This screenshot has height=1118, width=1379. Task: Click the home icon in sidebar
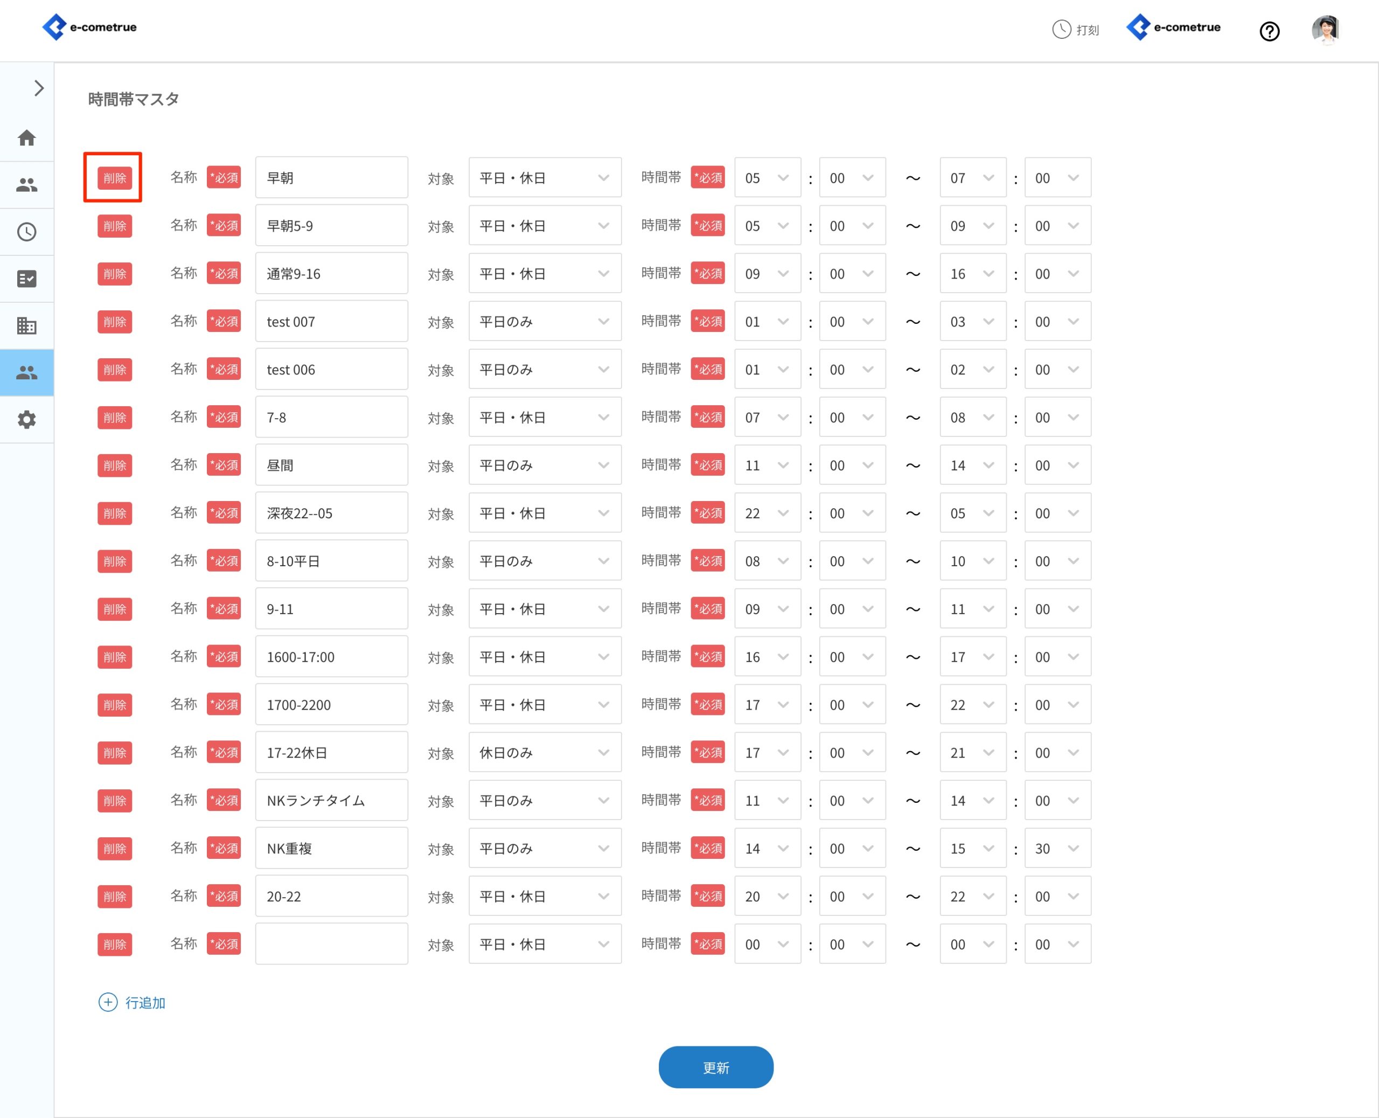click(26, 138)
